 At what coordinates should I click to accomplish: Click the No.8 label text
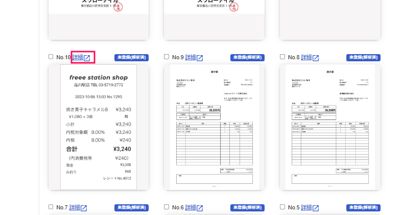tap(294, 57)
